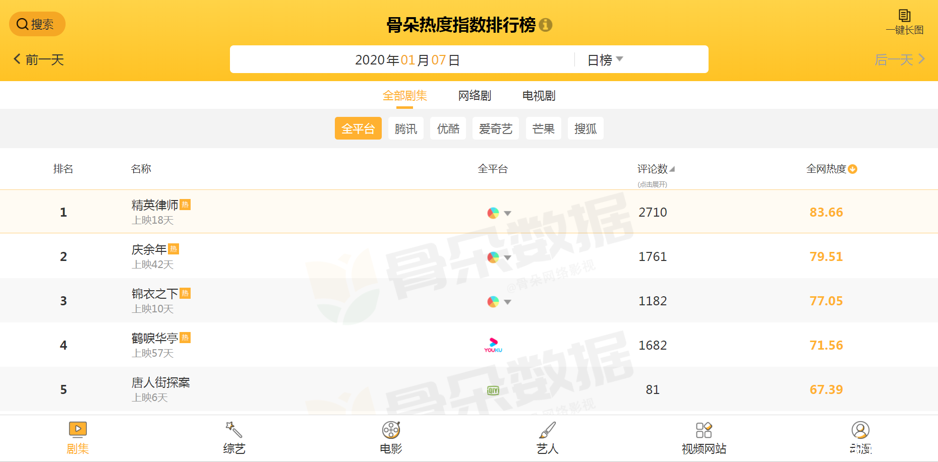Toggle 全网热度 sort order arrow
This screenshot has width=938, height=462.
click(x=853, y=169)
